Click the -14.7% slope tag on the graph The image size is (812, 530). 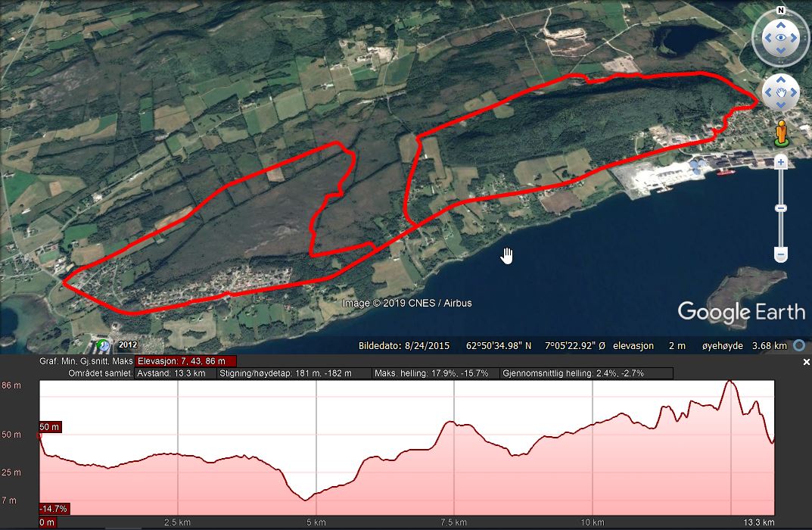click(x=54, y=509)
